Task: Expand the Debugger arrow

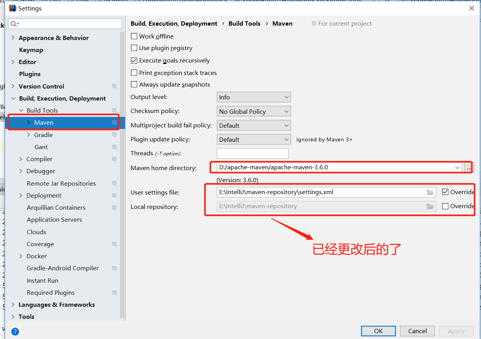Action: pyautogui.click(x=21, y=171)
